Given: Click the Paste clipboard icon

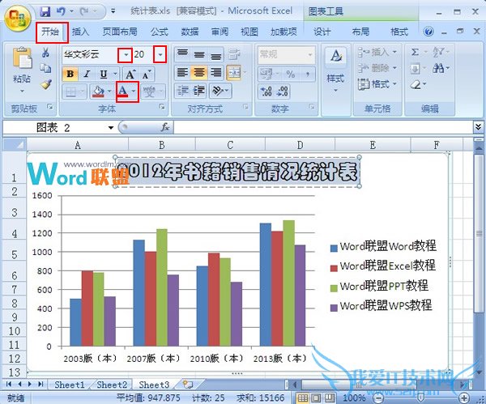Looking at the screenshot, I should [22, 58].
